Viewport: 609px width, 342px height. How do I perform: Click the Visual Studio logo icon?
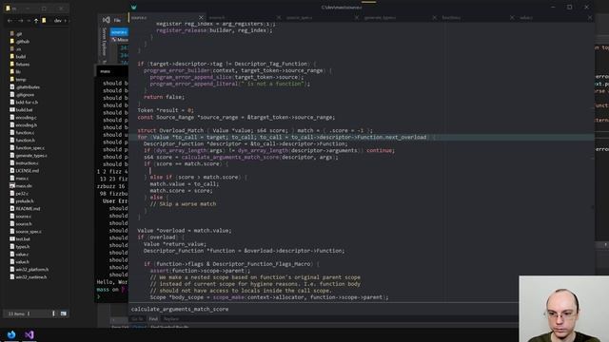click(106, 20)
